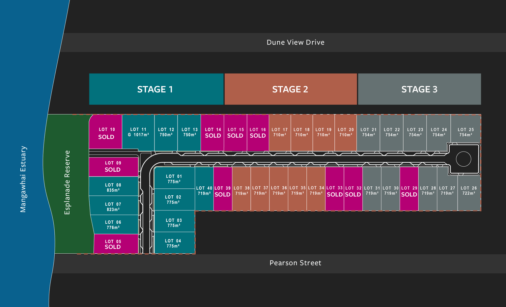This screenshot has width=506, height=307.
Task: Open Lot 02 775m² plot
Action: tap(174, 200)
